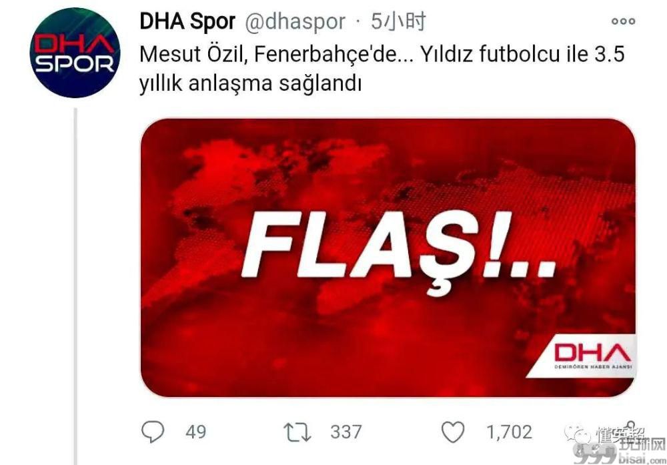
Task: Click the FLAŞ!.. headline text in image
Action: [398, 252]
